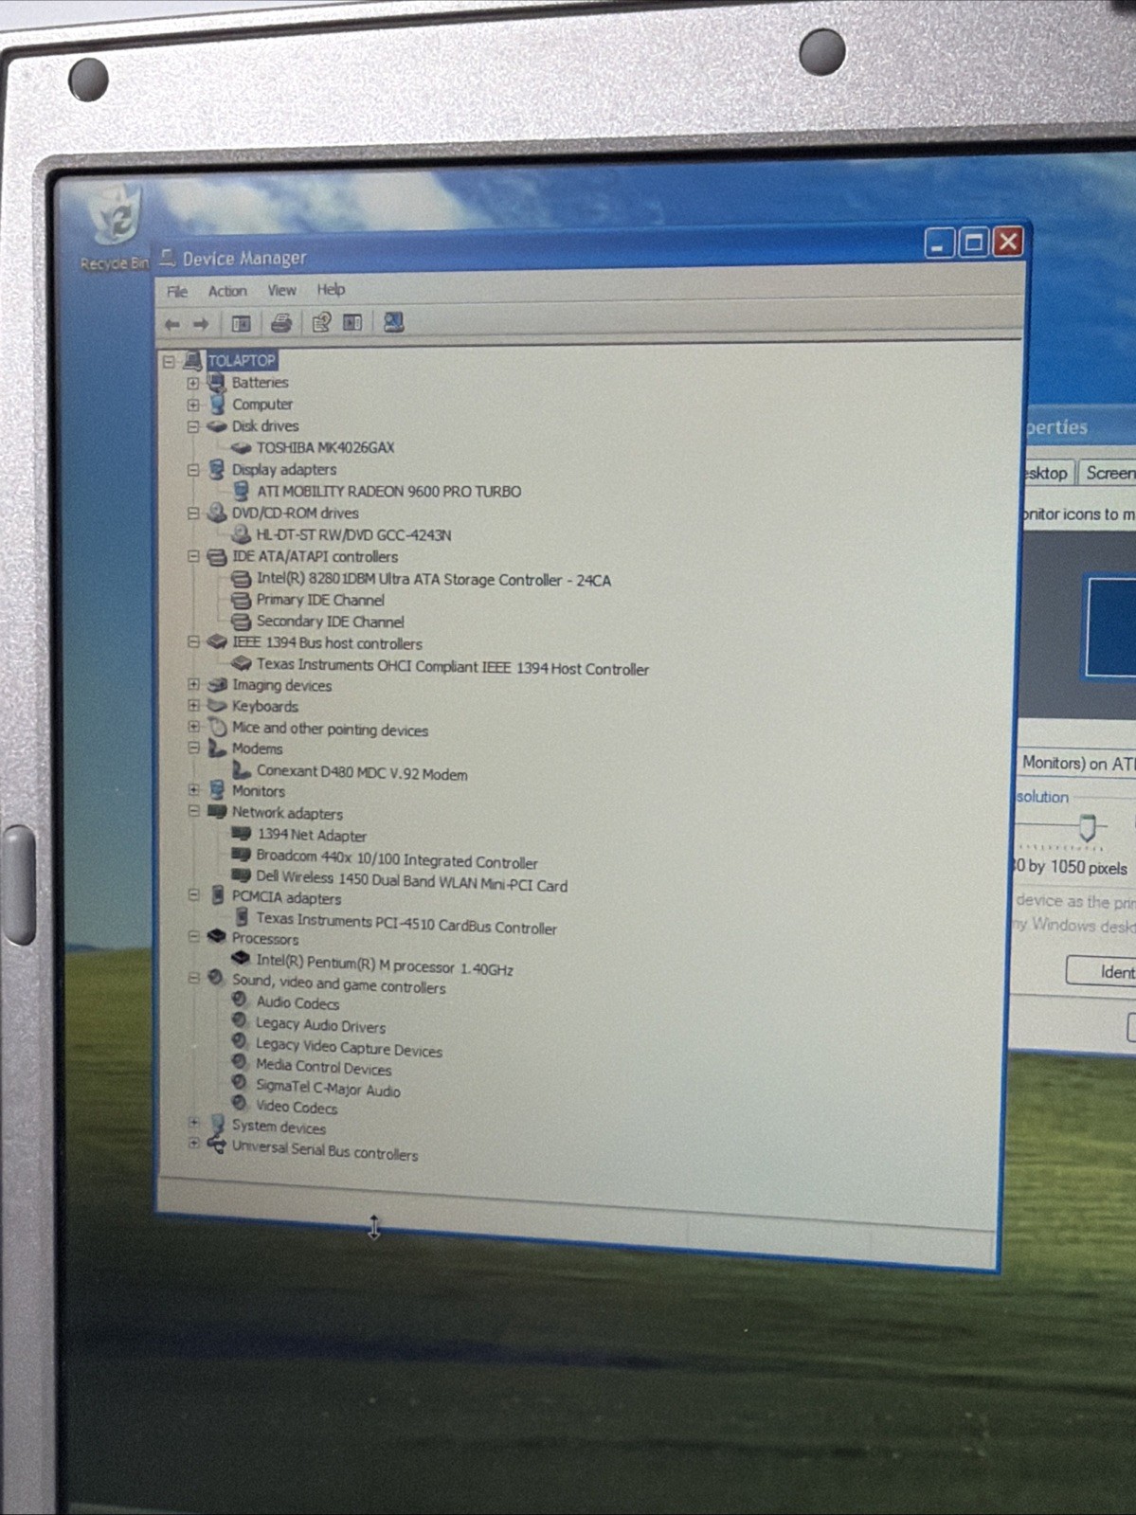Select the TOLAPTOP computer root node
Screen dimensions: 1136x1515
(242, 360)
